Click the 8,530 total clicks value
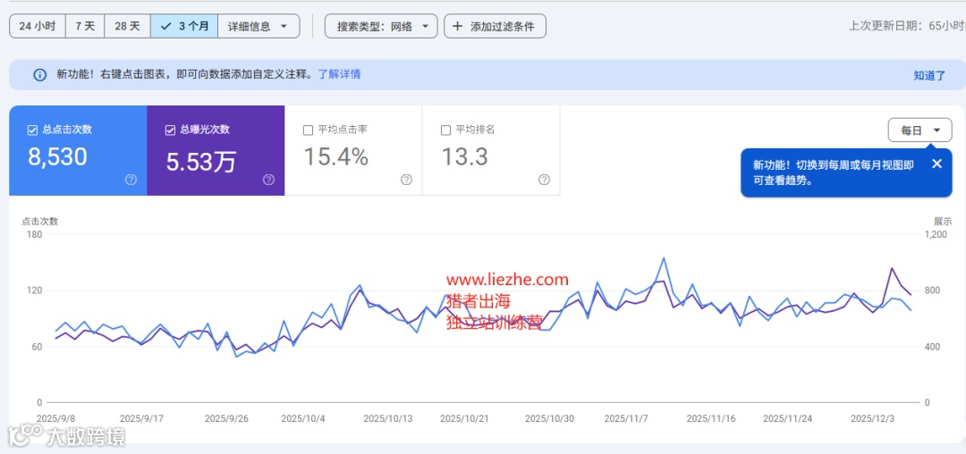 coord(58,157)
